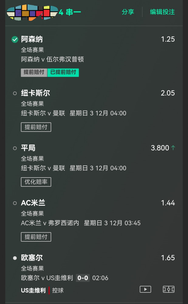Select the hollow circle beside AC米兰
Screen dimensions: 188x304
(15, 203)
